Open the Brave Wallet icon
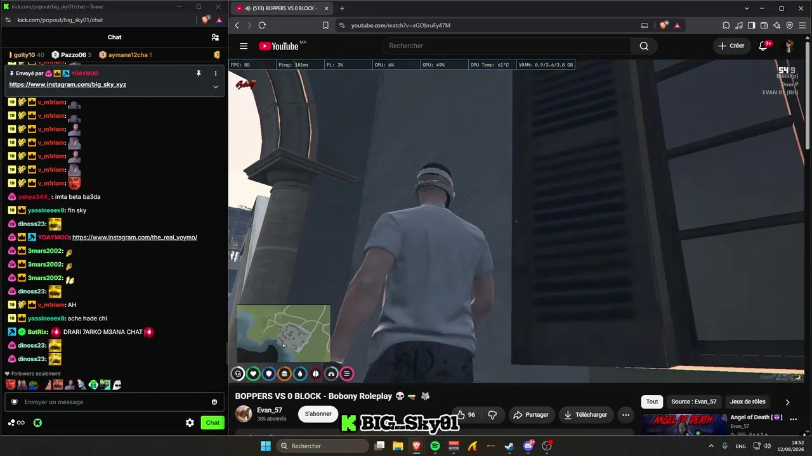This screenshot has height=456, width=812. [x=764, y=25]
